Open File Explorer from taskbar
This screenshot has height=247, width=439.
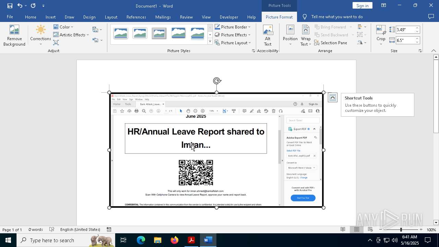[x=157, y=240]
